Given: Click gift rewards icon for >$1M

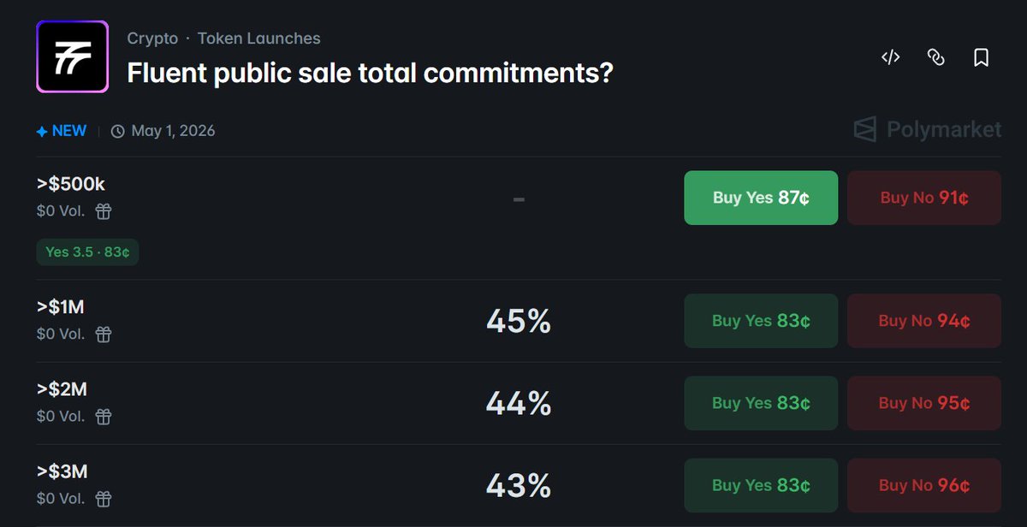Looking at the screenshot, I should click(x=104, y=335).
